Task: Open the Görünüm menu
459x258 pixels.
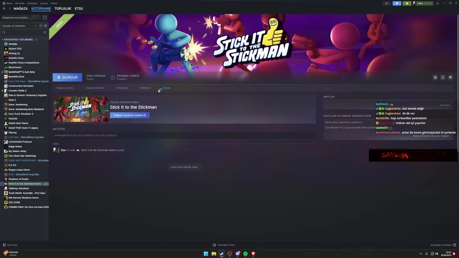Action: 20,3
